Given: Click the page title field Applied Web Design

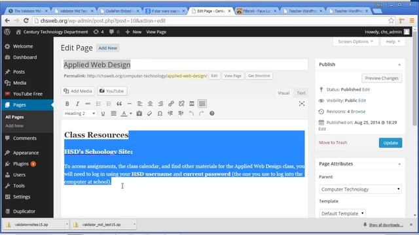Looking at the screenshot, I should (x=185, y=65).
